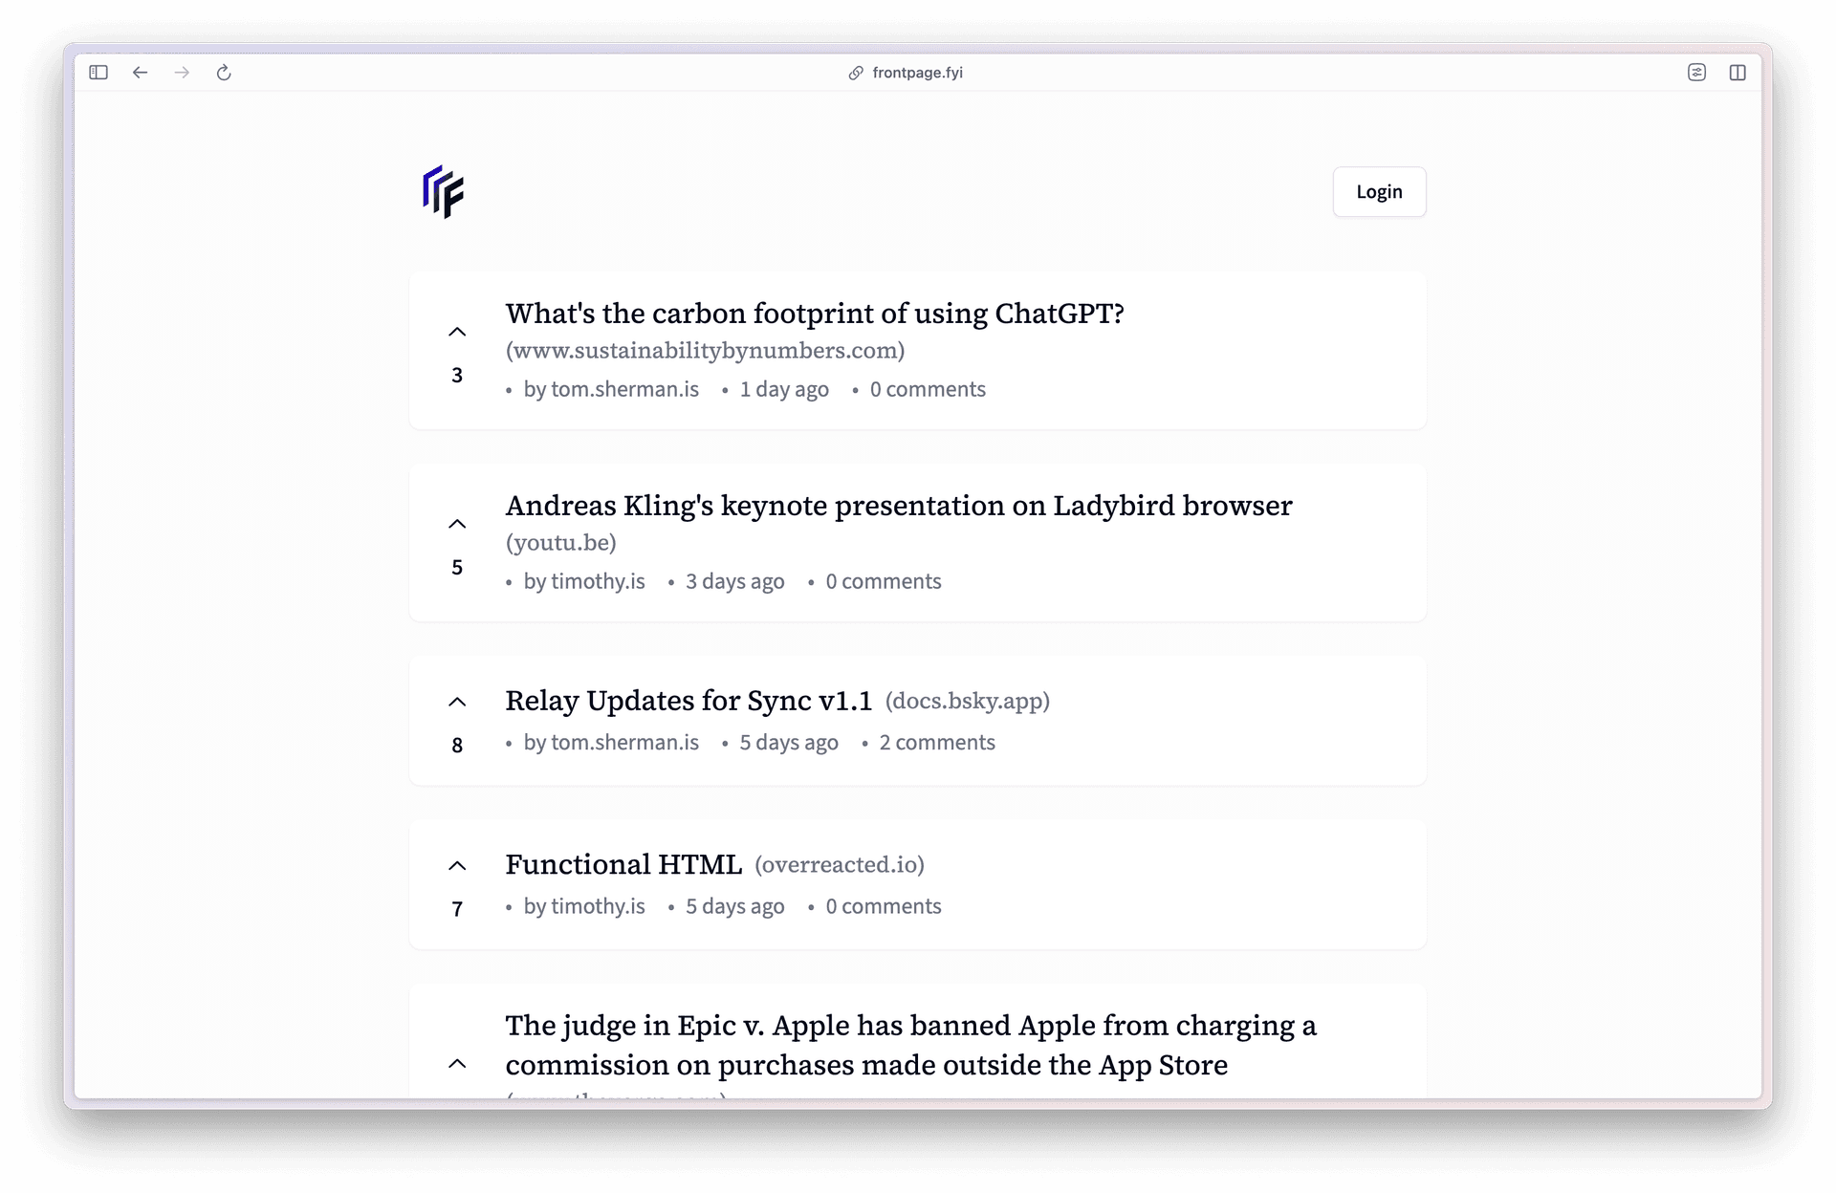1836x1193 pixels.
Task: Upvote the ChatGPT carbon footprint post
Action: click(x=457, y=333)
